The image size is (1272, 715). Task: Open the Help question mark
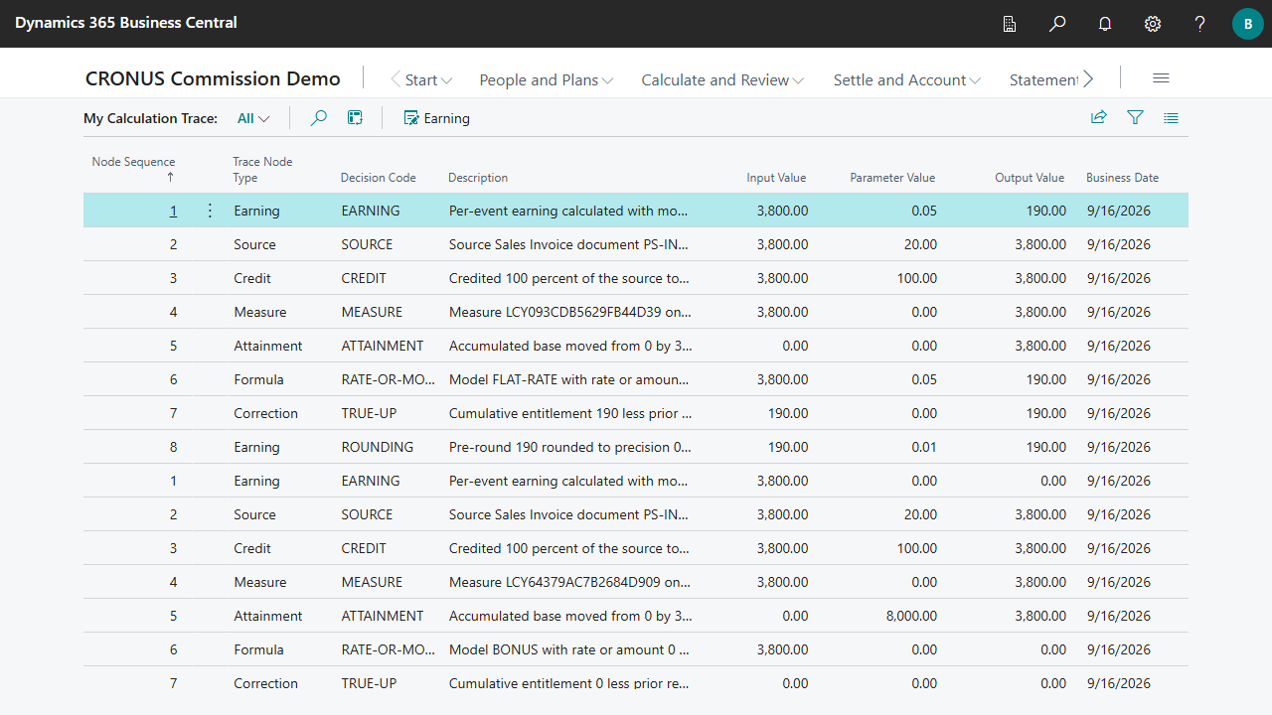click(1200, 24)
